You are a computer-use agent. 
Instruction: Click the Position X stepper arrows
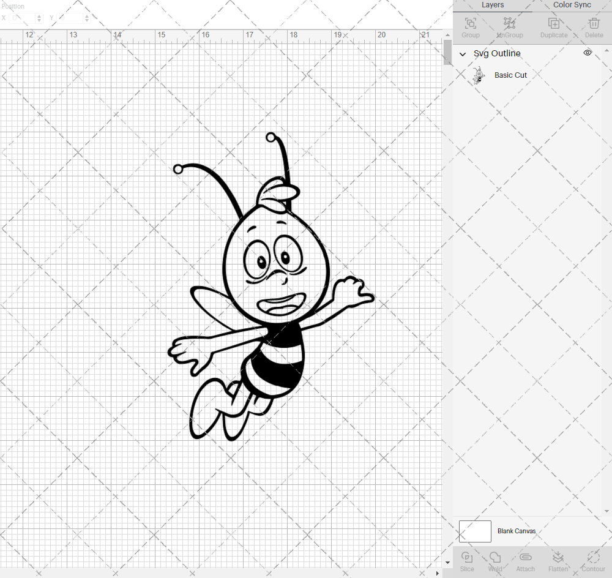click(39, 18)
